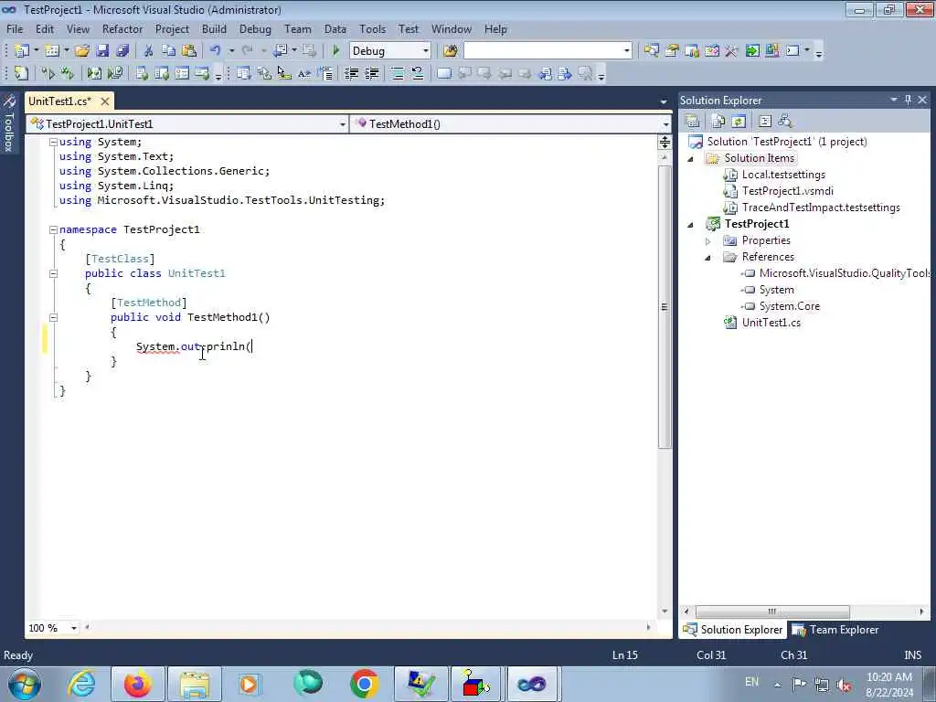Comment out selected lines icon

[397, 73]
